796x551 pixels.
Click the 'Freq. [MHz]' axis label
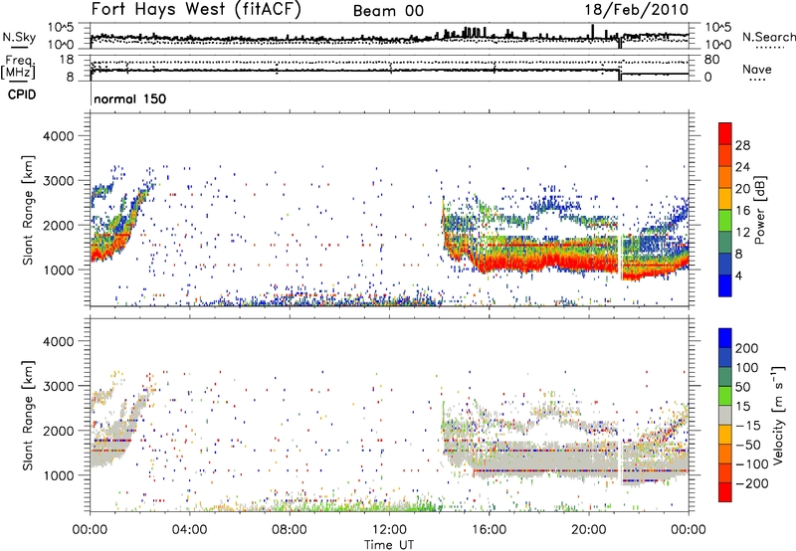coord(19,68)
